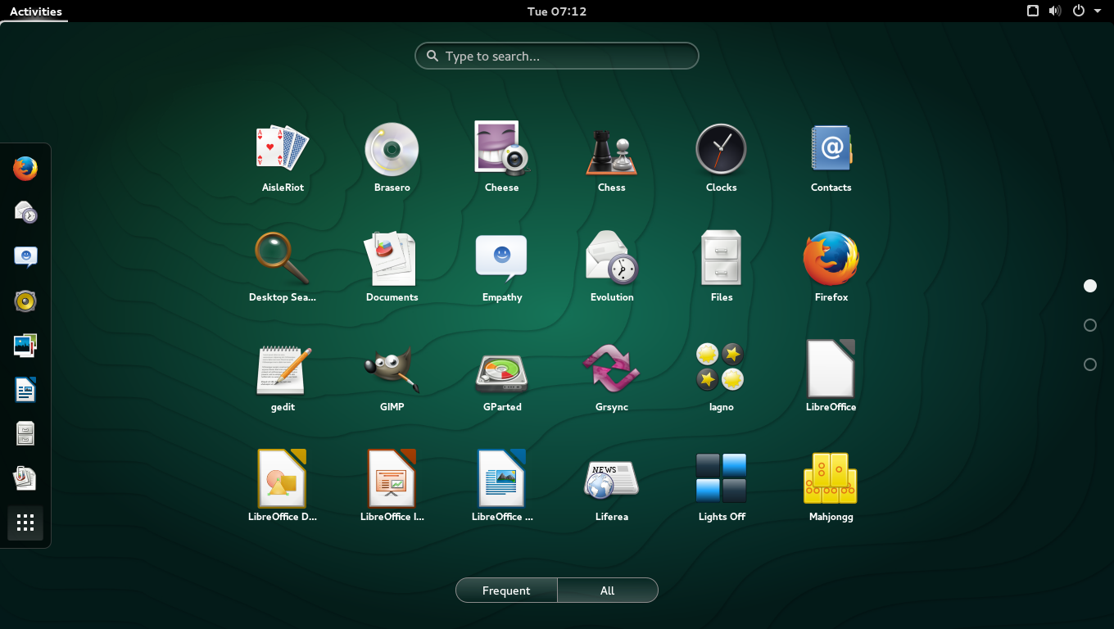Screen dimensions: 1114x629
Task: Expand the system menu arrow in top bar
Action: pos(1098,11)
